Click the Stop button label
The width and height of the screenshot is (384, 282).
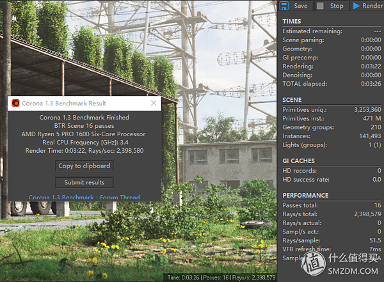(x=337, y=6)
